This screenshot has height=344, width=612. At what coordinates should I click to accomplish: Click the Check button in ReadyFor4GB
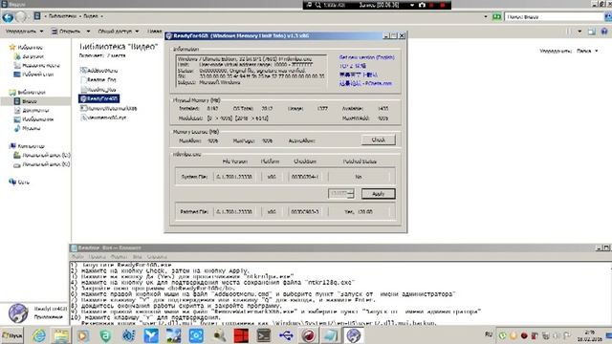379,140
